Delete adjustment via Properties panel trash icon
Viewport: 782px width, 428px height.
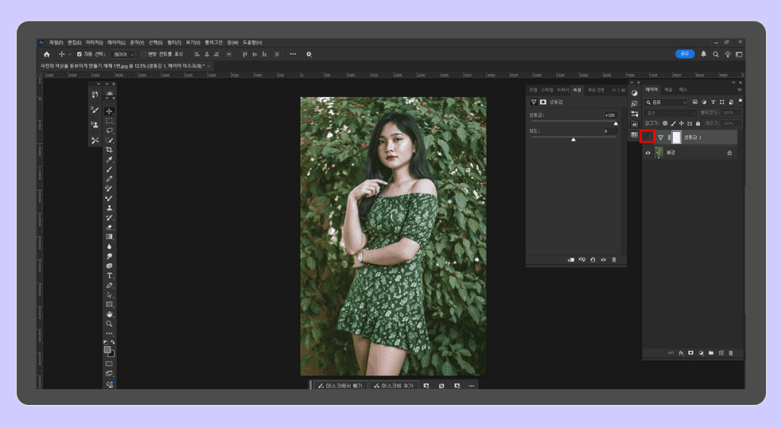click(x=614, y=259)
